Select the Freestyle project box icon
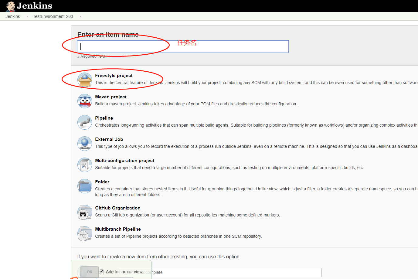The width and height of the screenshot is (418, 279). (85, 80)
